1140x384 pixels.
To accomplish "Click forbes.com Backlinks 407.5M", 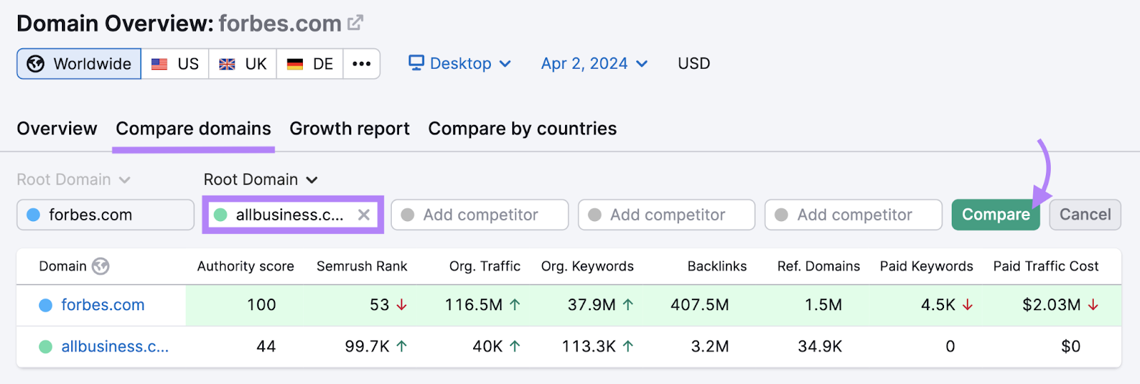I will click(x=700, y=305).
